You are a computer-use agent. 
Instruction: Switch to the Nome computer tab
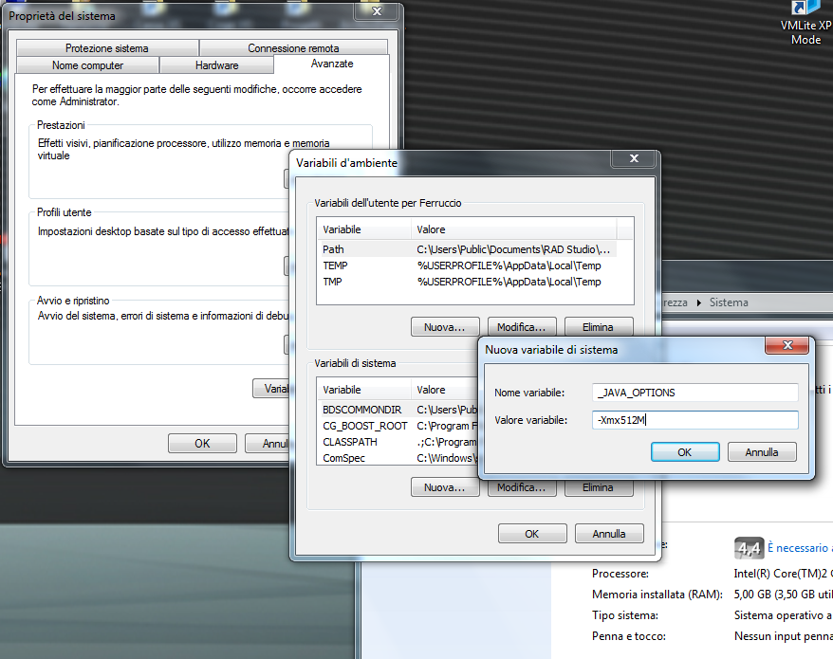(x=87, y=65)
